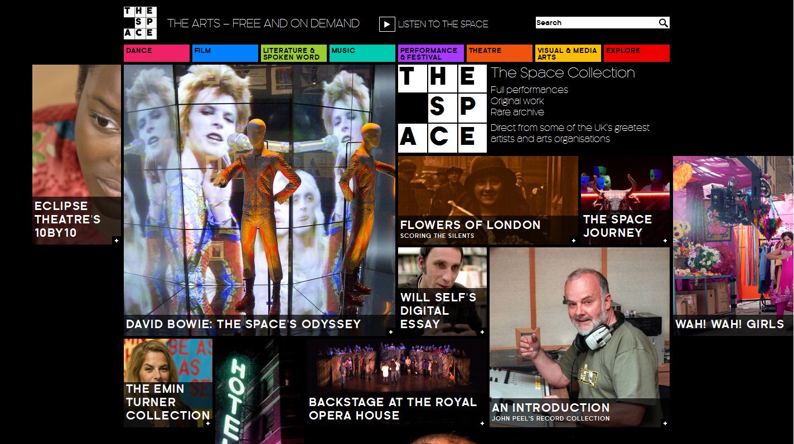The width and height of the screenshot is (794, 444).
Task: Open David Bowie: The Space's Odyssey title
Action: pyautogui.click(x=244, y=324)
